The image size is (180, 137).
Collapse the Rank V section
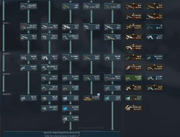[x=6, y=23]
